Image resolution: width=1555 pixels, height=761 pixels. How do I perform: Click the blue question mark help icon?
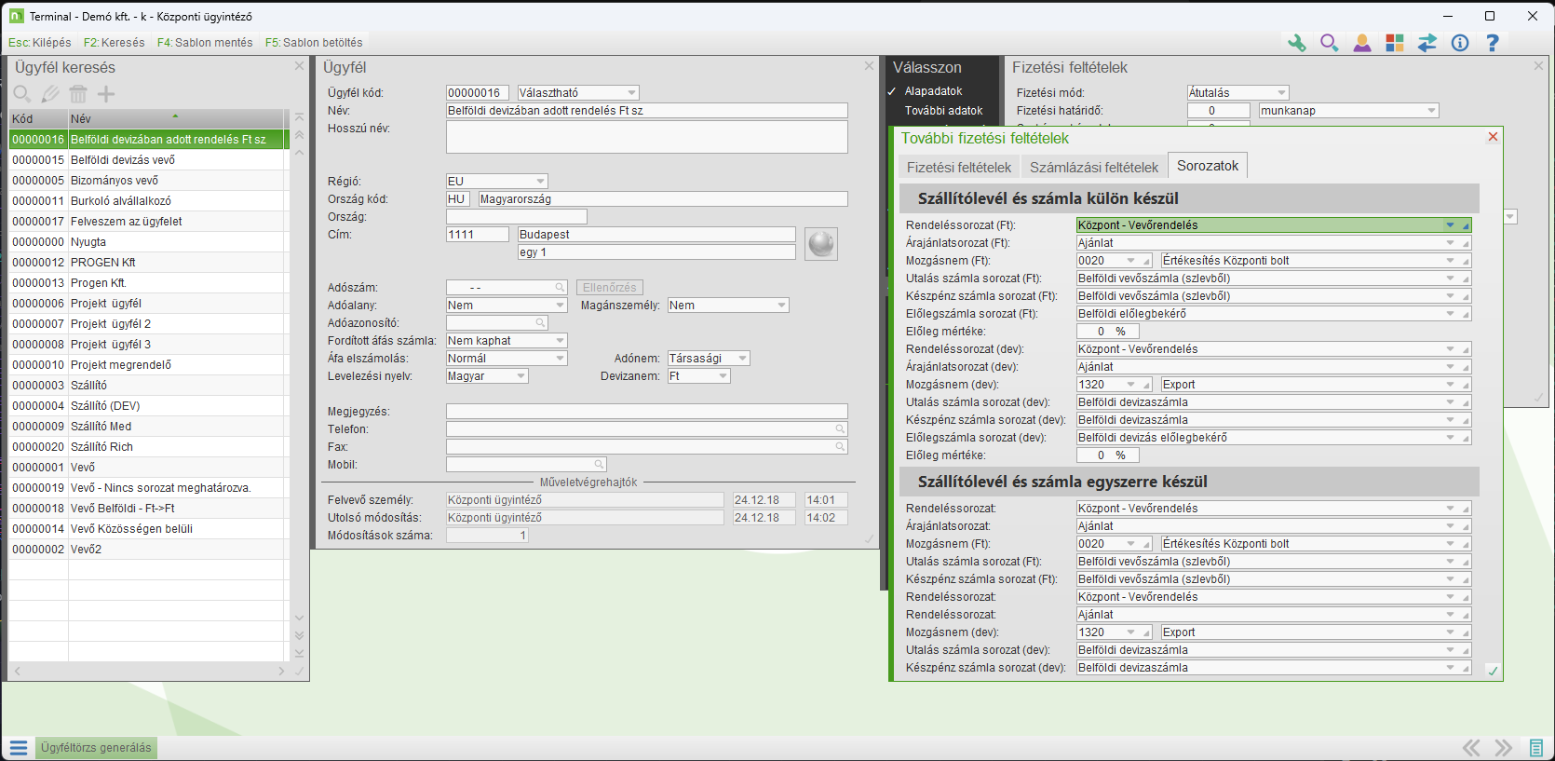point(1492,43)
